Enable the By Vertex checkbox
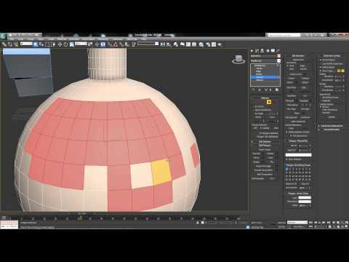 (x=254, y=107)
